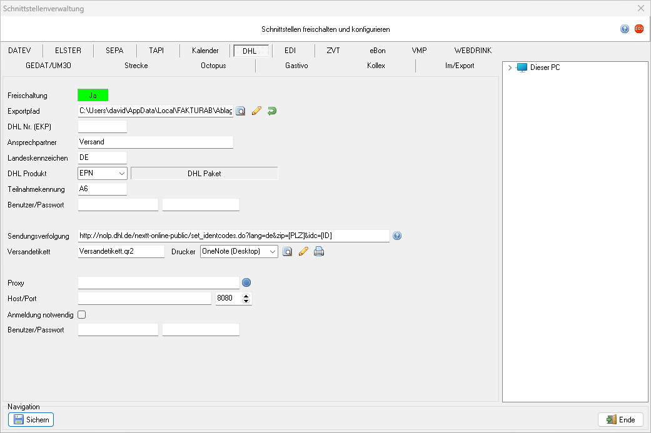Click the Ende button
The width and height of the screenshot is (651, 433).
click(620, 420)
